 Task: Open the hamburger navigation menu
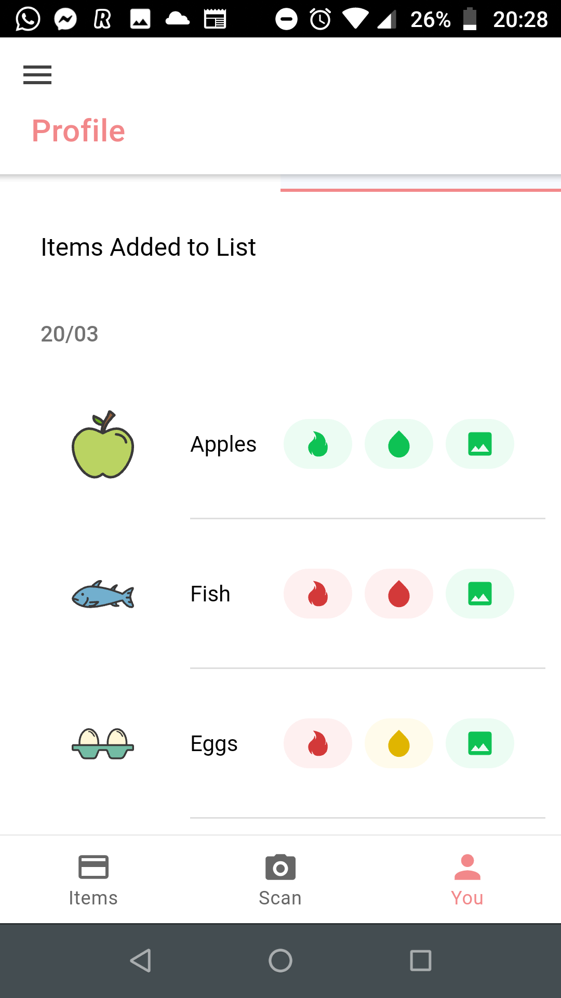pos(37,75)
